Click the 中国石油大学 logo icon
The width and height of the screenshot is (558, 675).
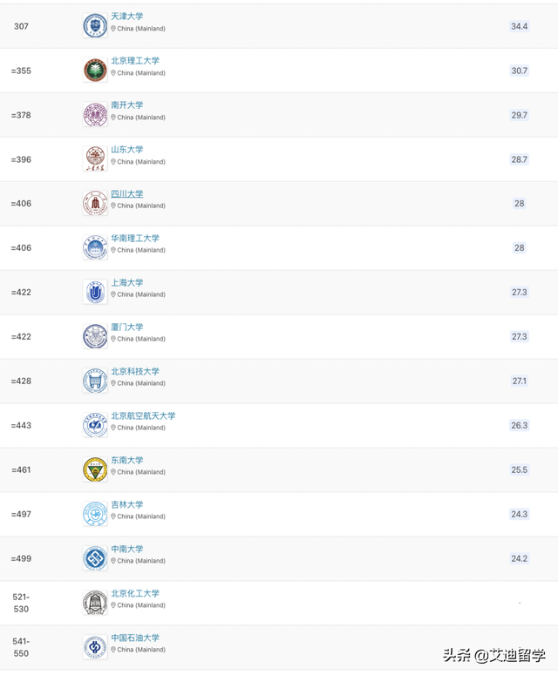click(95, 646)
